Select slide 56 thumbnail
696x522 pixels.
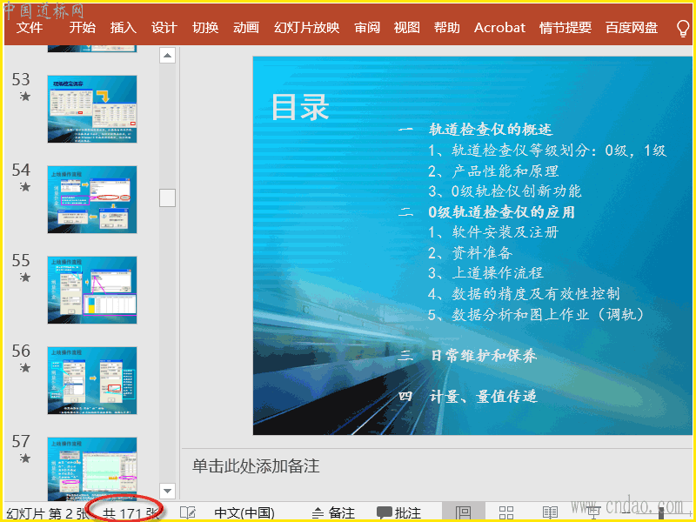[x=92, y=380]
